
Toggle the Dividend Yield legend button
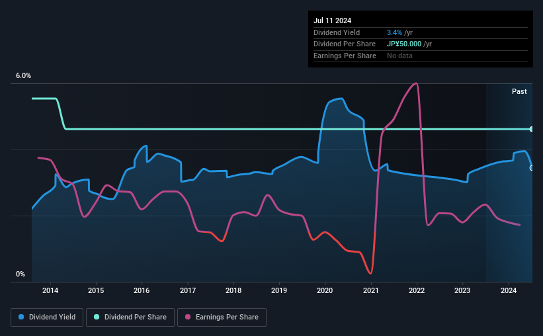click(47, 317)
